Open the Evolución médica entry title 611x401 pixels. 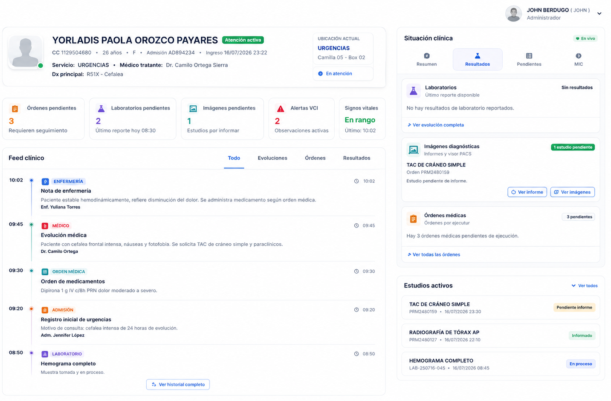[64, 235]
